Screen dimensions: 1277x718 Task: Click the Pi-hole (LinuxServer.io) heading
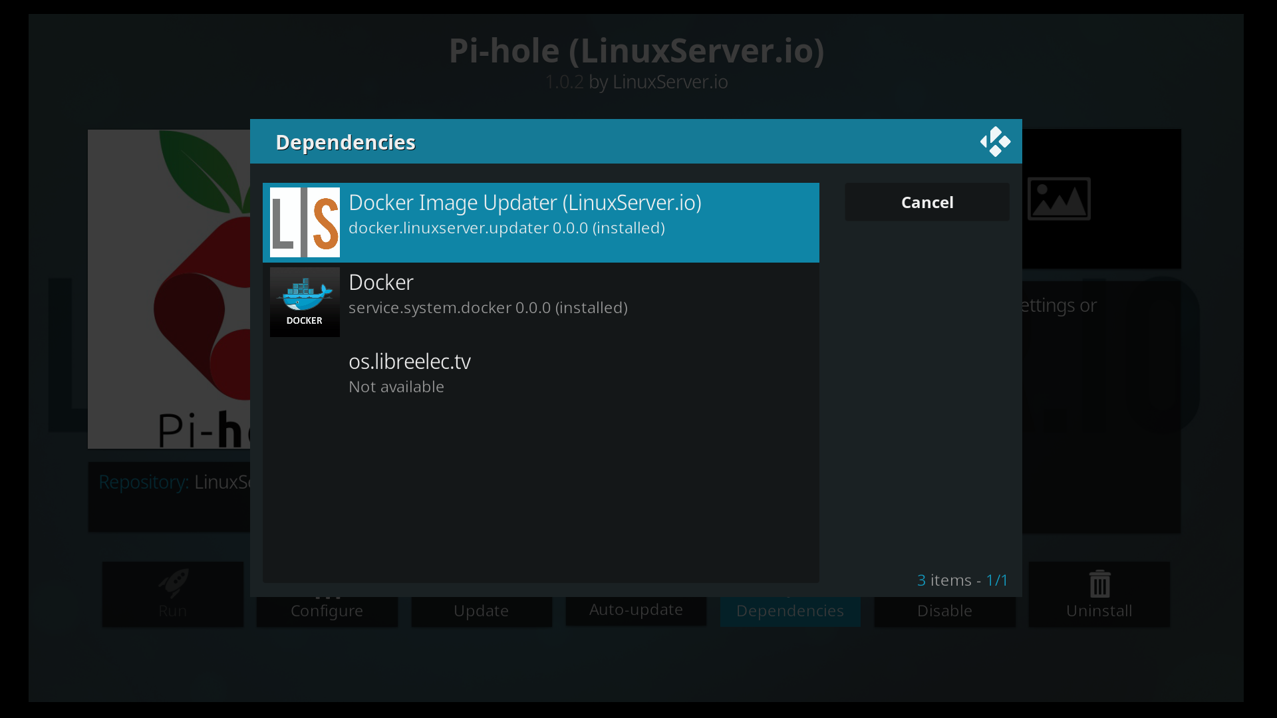tap(637, 51)
